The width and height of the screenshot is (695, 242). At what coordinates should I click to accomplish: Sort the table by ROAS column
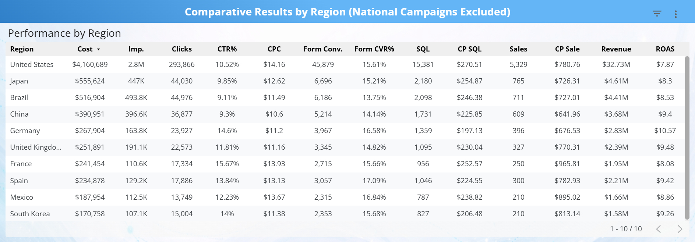[665, 49]
